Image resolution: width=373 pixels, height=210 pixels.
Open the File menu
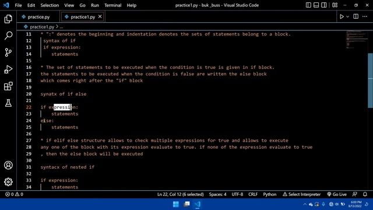(18, 5)
